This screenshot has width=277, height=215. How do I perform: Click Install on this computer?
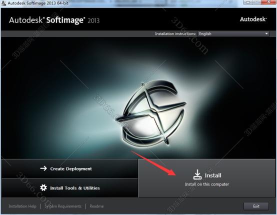click(x=207, y=178)
